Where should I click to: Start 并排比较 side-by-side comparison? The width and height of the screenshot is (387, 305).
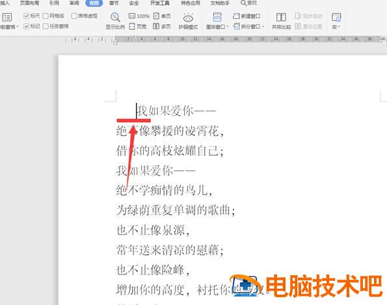tap(281, 21)
